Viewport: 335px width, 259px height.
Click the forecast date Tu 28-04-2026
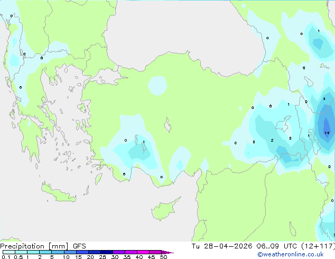click(x=222, y=246)
